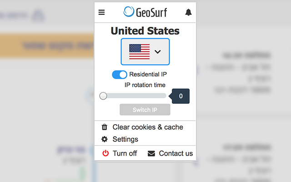Click the Turn off text

click(125, 153)
